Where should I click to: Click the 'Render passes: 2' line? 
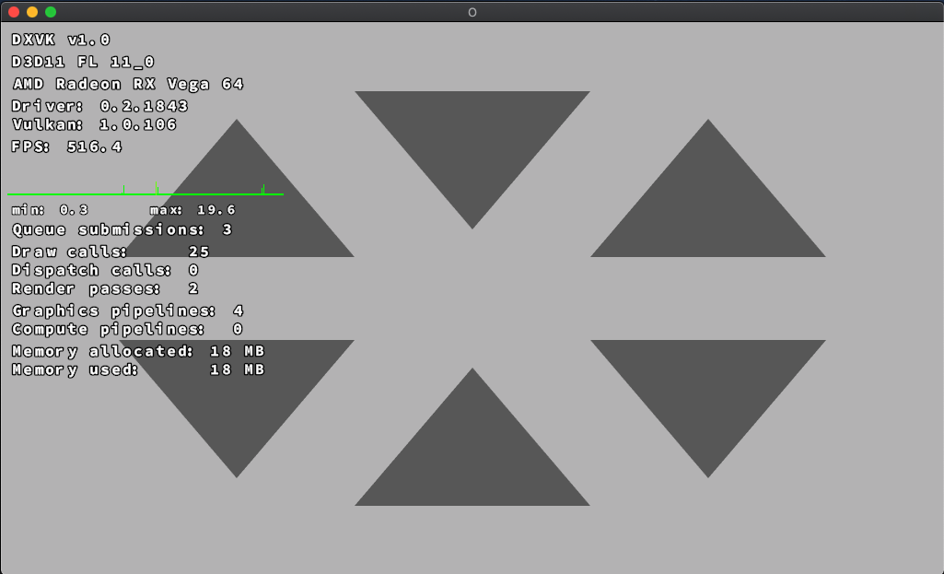(105, 288)
